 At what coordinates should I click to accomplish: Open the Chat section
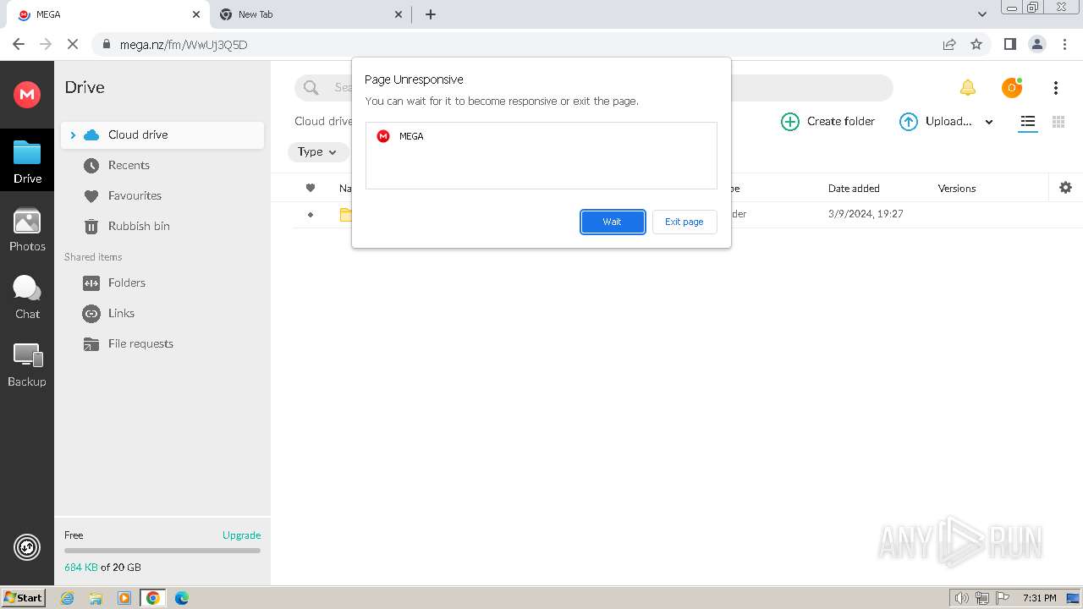tap(27, 297)
